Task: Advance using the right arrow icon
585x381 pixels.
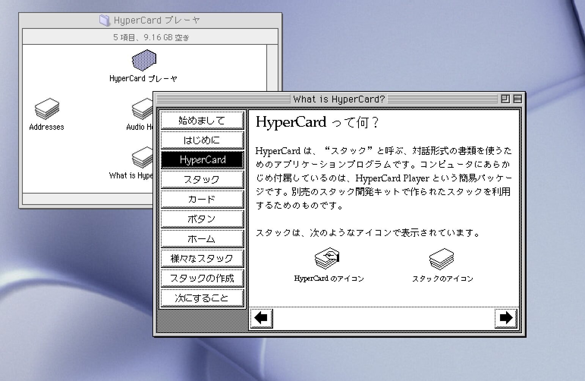Action: (506, 318)
